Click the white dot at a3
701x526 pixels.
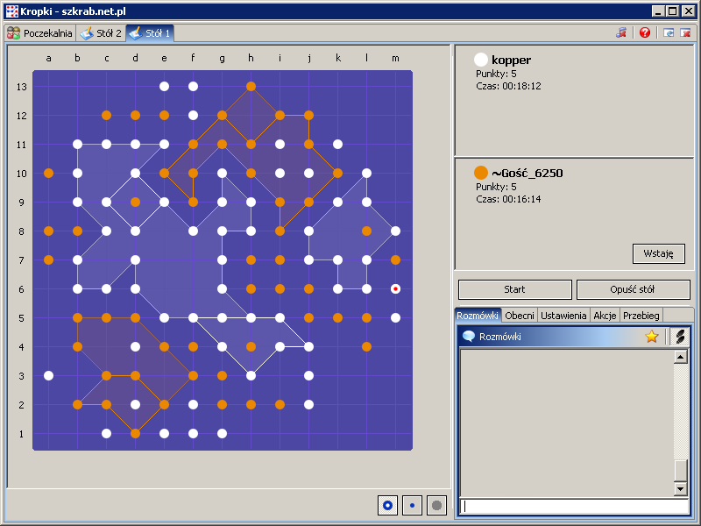[49, 376]
